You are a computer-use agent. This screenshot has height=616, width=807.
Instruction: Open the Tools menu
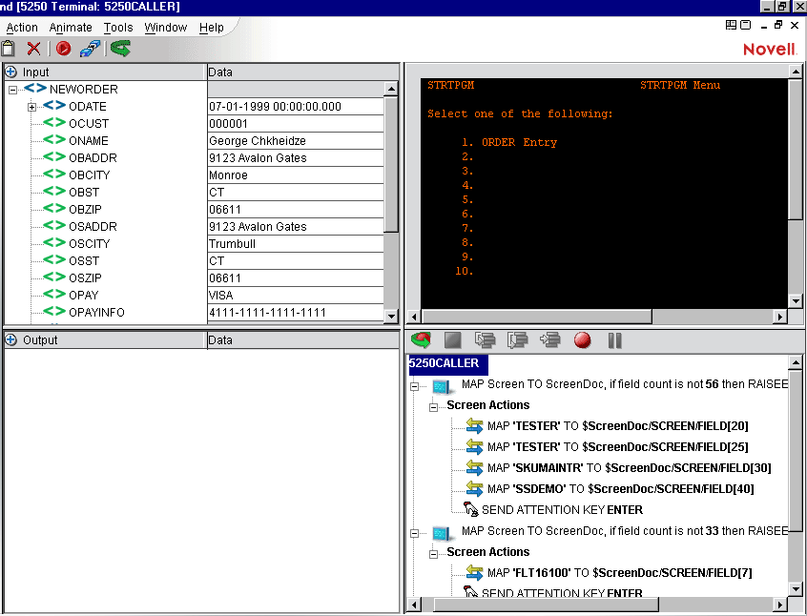(x=118, y=28)
